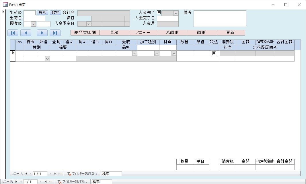The width and height of the screenshot is (306, 184).
Task: Click the 数量 cell in detail row
Action: click(185, 53)
